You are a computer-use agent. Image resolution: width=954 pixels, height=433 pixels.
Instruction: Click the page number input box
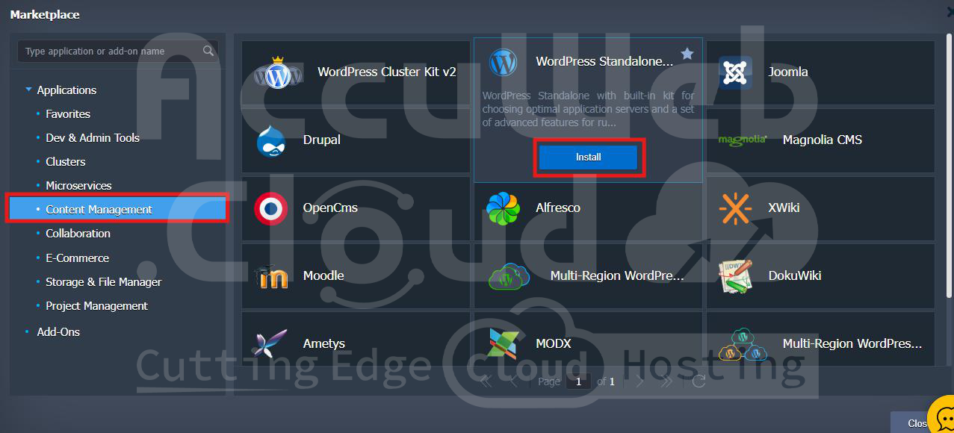(578, 381)
